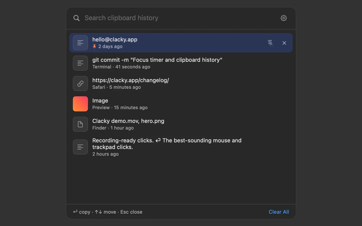
Task: Unpin the hello@clacky.app clipboard entry
Action: pyautogui.click(x=270, y=43)
